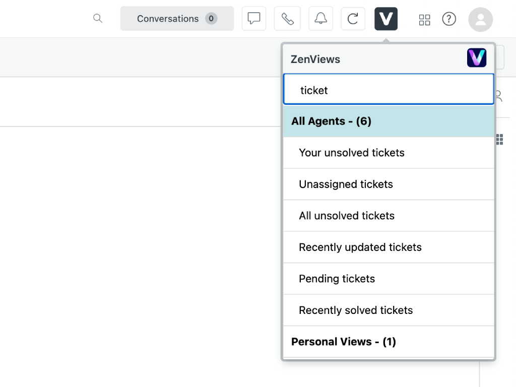
Task: Open the user profile avatar
Action: 480,20
